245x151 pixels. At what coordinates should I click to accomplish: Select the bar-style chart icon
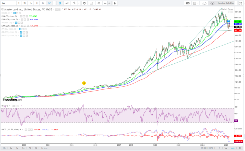(74, 3)
